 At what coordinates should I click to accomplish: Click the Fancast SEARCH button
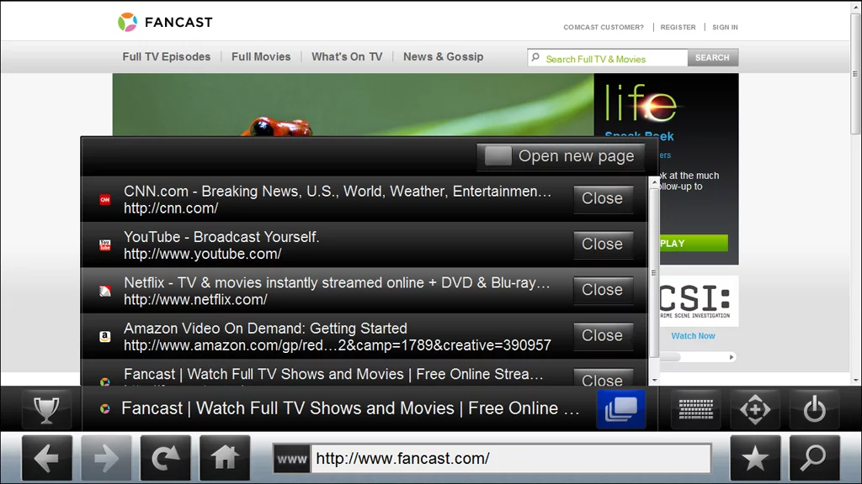712,58
